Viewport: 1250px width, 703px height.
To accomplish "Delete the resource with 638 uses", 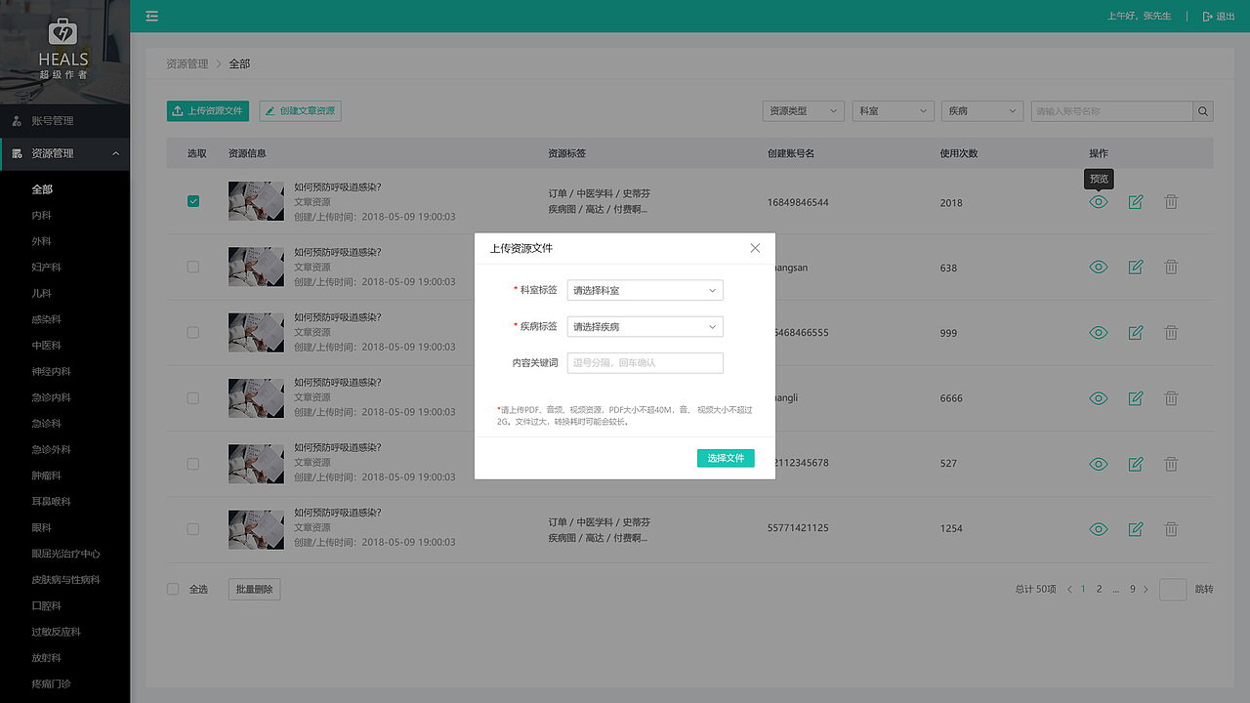I will 1171,267.
